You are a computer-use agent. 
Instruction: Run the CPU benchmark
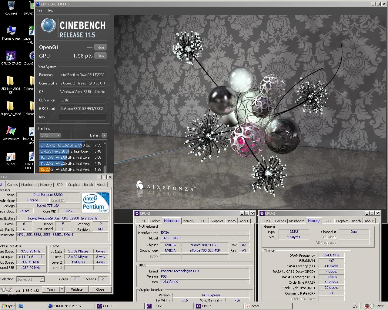[101, 56]
